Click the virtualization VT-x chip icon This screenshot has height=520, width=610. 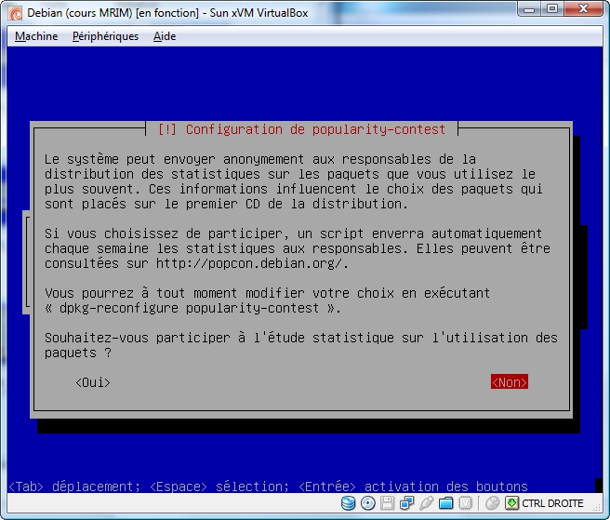click(x=465, y=503)
